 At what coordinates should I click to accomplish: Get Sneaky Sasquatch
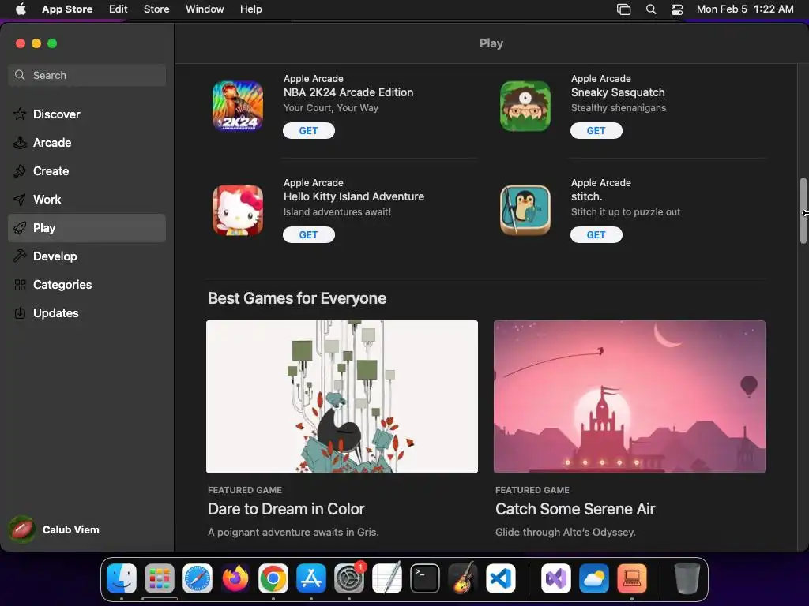tap(596, 130)
